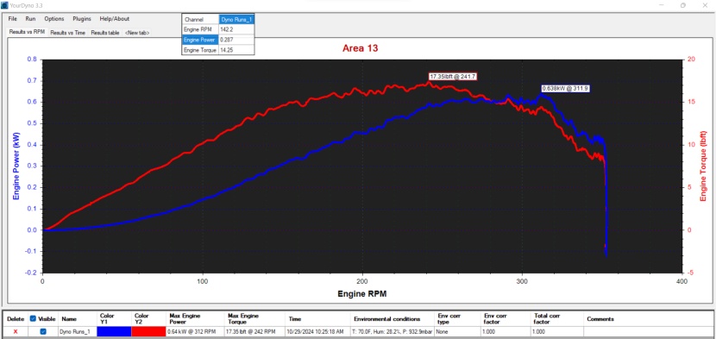The image size is (716, 339).
Task: Select the Engine RPM row in channel box
Action: click(x=200, y=29)
